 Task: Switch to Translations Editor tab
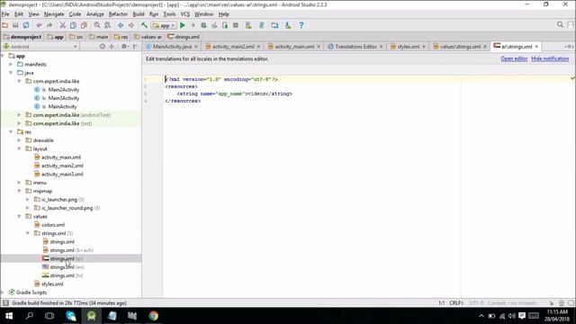pyautogui.click(x=355, y=47)
